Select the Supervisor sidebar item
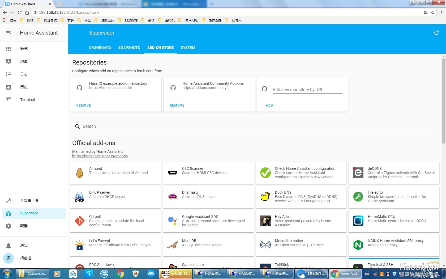The image size is (446, 279). tap(34, 213)
